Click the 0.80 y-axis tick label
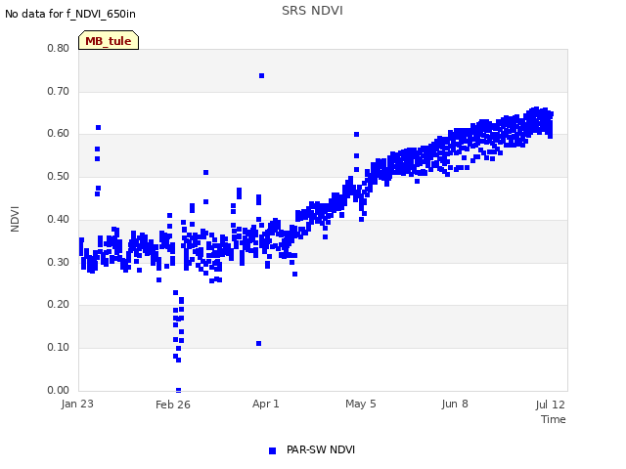626x469 pixels. 58,48
